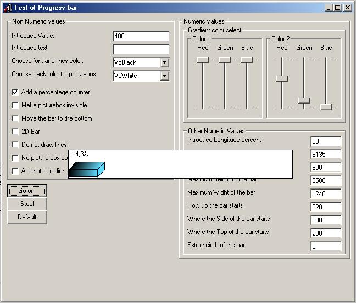
Task: Check Move the bar to the bottom
Action: point(15,118)
